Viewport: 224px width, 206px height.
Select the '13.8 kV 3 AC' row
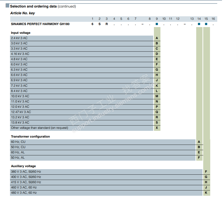[82, 123]
